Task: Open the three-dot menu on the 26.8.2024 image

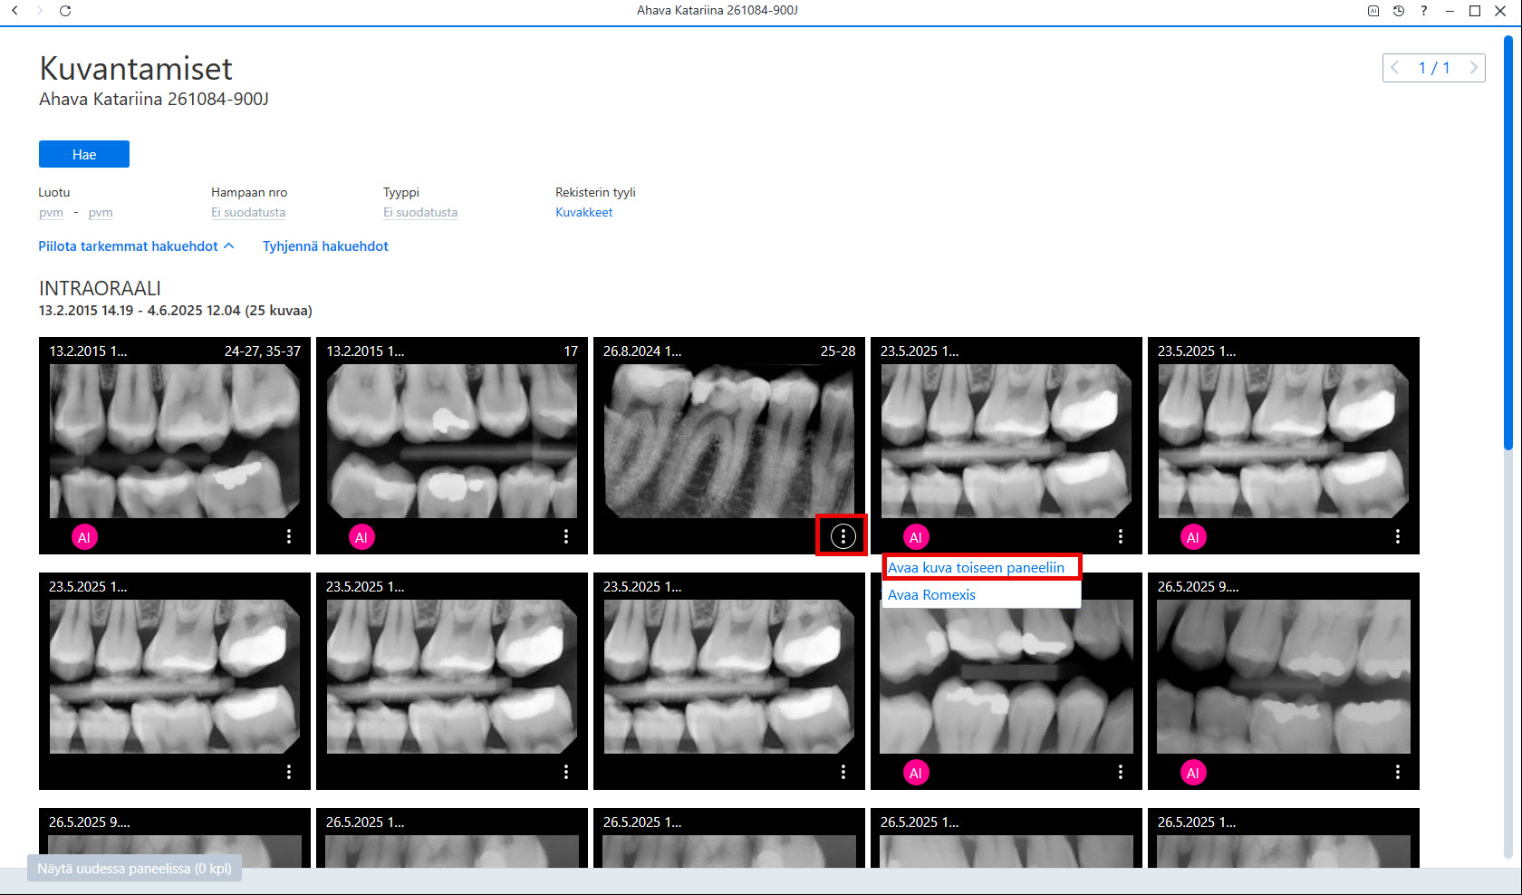Action: tap(843, 536)
